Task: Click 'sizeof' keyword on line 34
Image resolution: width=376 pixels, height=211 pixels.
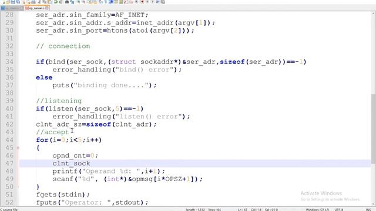Action: click(232, 62)
